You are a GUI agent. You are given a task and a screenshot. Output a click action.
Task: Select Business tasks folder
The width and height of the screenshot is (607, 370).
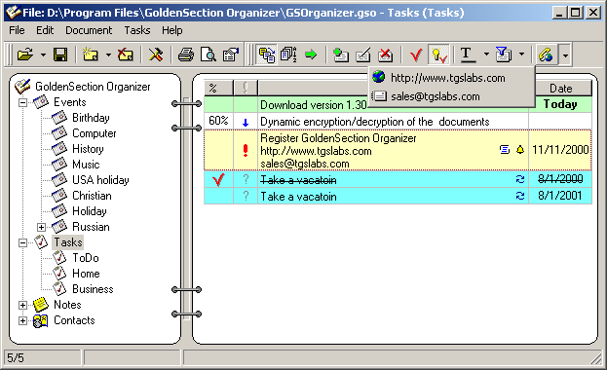93,289
